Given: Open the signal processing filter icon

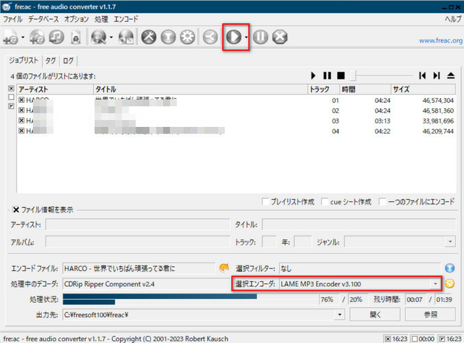Looking at the screenshot, I should (x=169, y=37).
